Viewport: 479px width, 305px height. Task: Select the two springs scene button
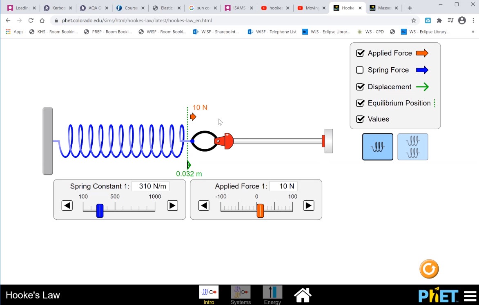(x=413, y=147)
